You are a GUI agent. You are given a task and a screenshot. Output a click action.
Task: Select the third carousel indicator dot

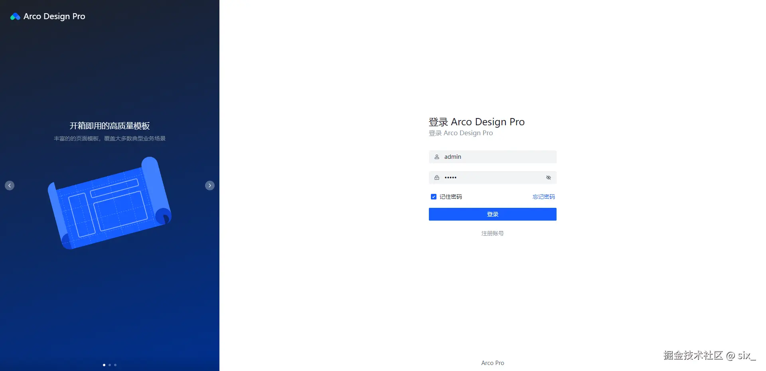click(115, 365)
